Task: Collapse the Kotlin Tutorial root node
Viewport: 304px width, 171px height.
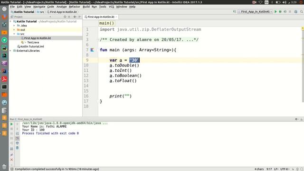Action: (x=10, y=21)
